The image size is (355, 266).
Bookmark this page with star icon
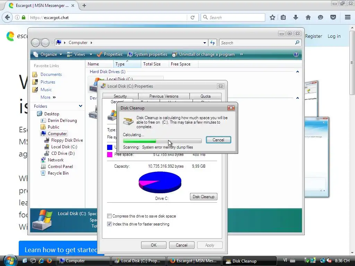click(x=272, y=17)
